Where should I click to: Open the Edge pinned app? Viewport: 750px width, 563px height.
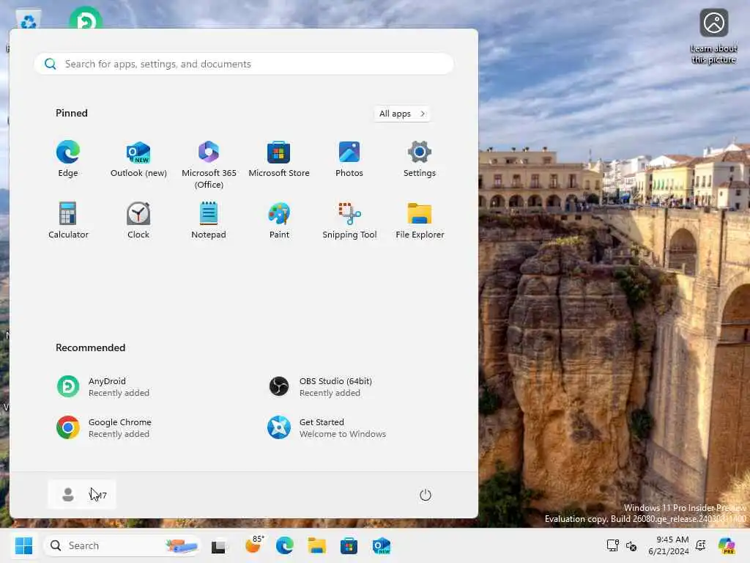[68, 160]
